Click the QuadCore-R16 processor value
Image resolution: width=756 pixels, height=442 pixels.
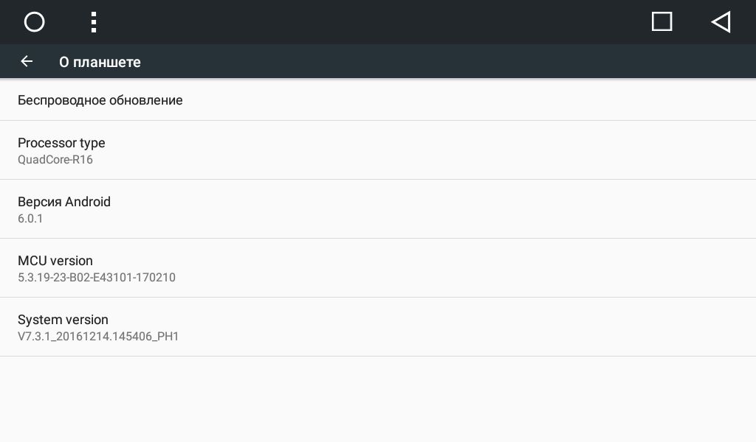coord(55,160)
